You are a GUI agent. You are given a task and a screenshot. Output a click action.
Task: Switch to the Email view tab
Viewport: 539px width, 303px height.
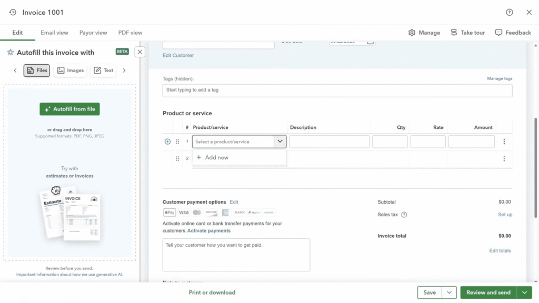pos(54,33)
